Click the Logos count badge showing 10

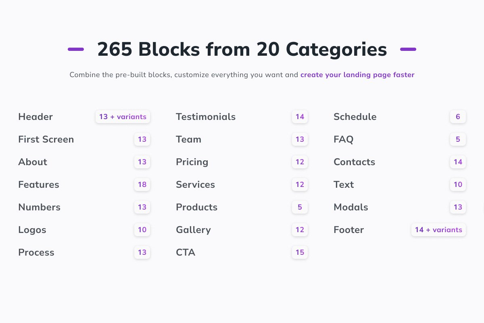point(142,230)
